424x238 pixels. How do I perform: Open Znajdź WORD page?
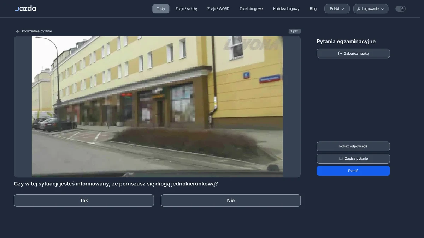[218, 9]
